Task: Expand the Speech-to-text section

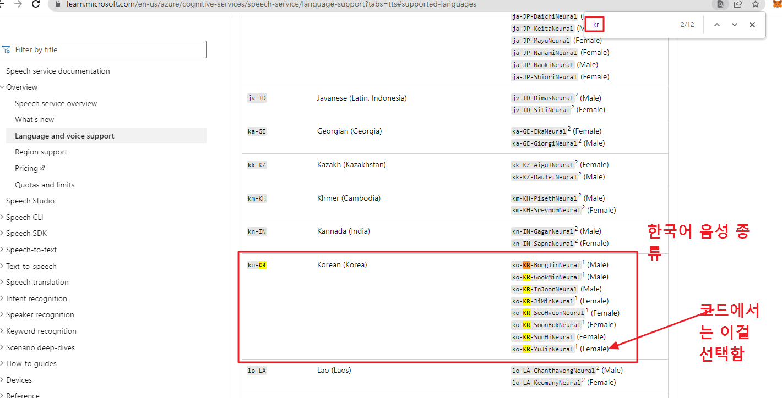Action: click(x=2, y=250)
